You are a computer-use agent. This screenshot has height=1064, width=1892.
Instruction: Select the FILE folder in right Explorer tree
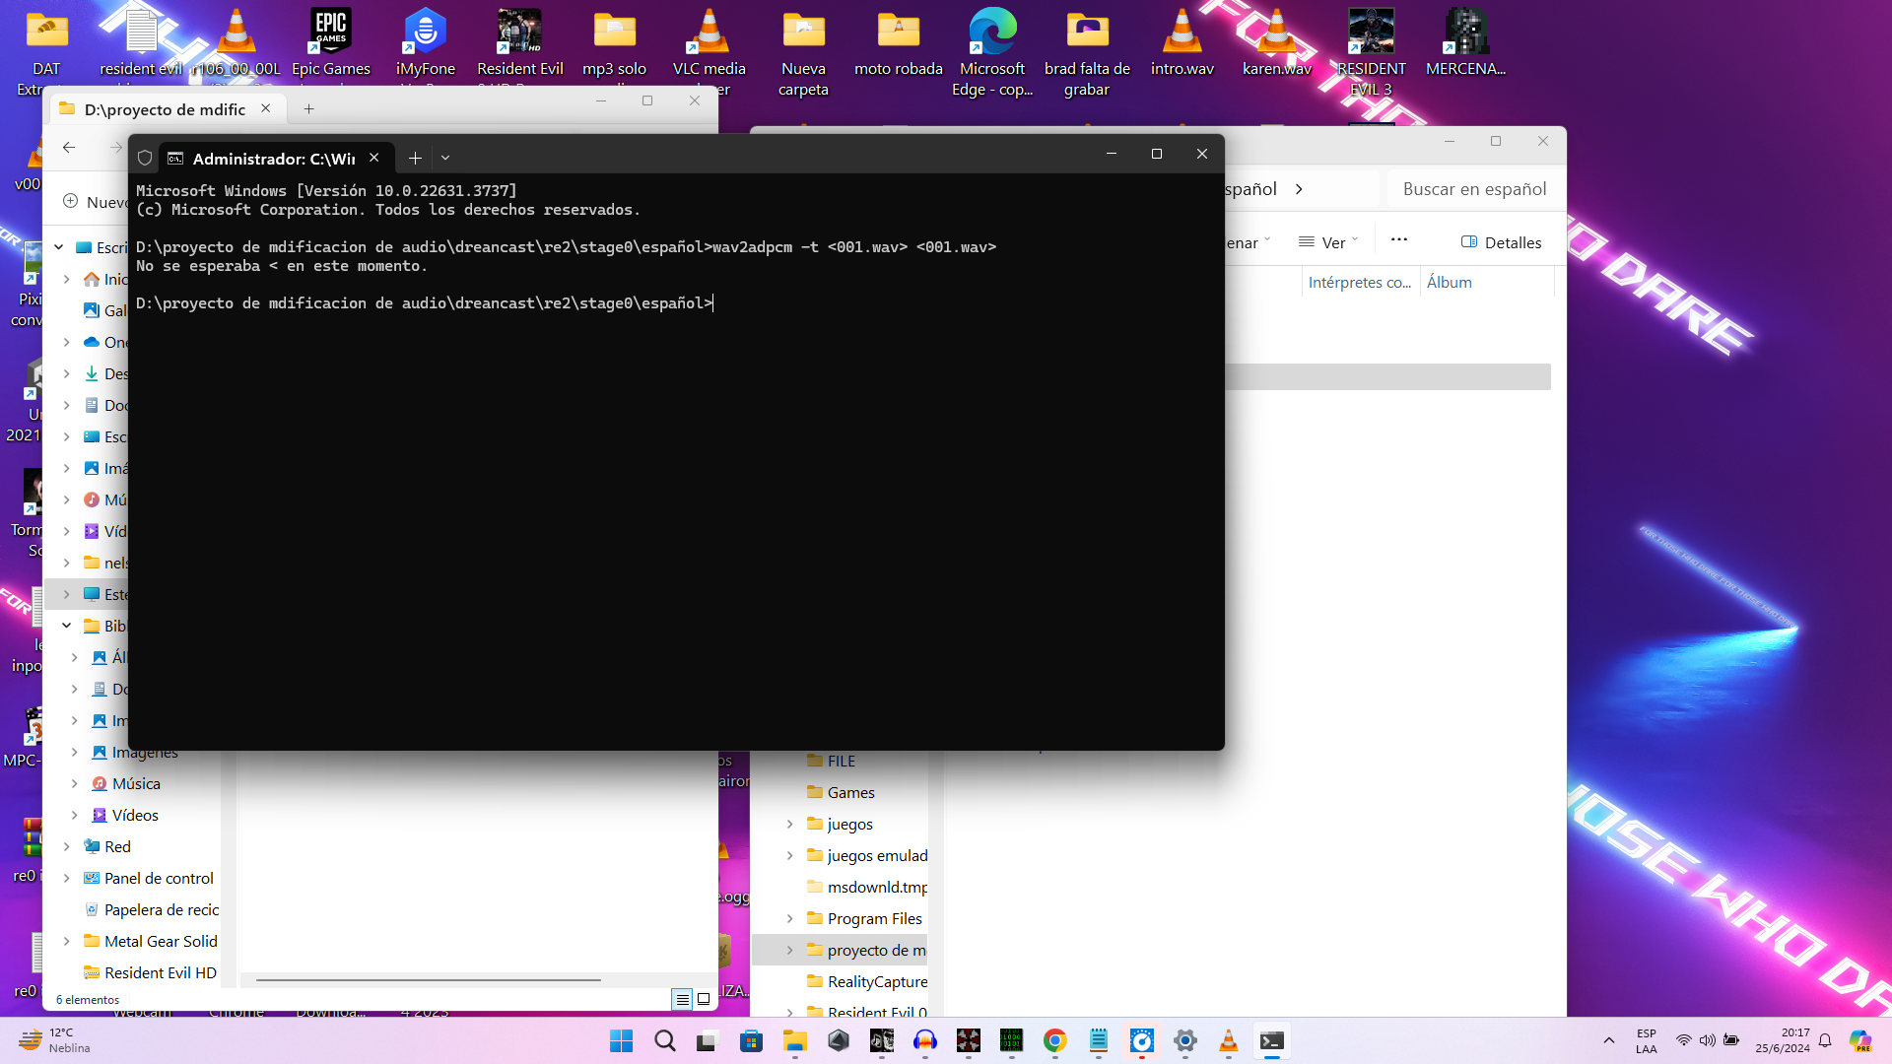[x=831, y=762]
